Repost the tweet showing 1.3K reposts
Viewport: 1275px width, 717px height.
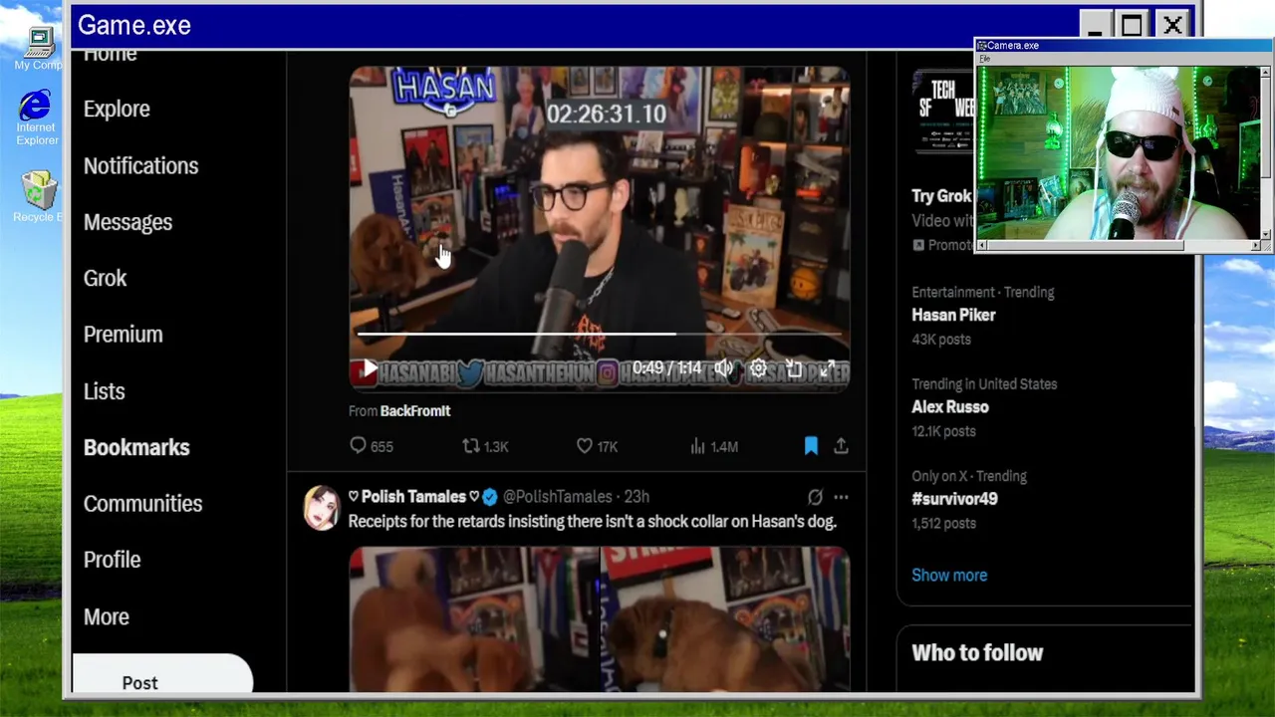pos(485,446)
